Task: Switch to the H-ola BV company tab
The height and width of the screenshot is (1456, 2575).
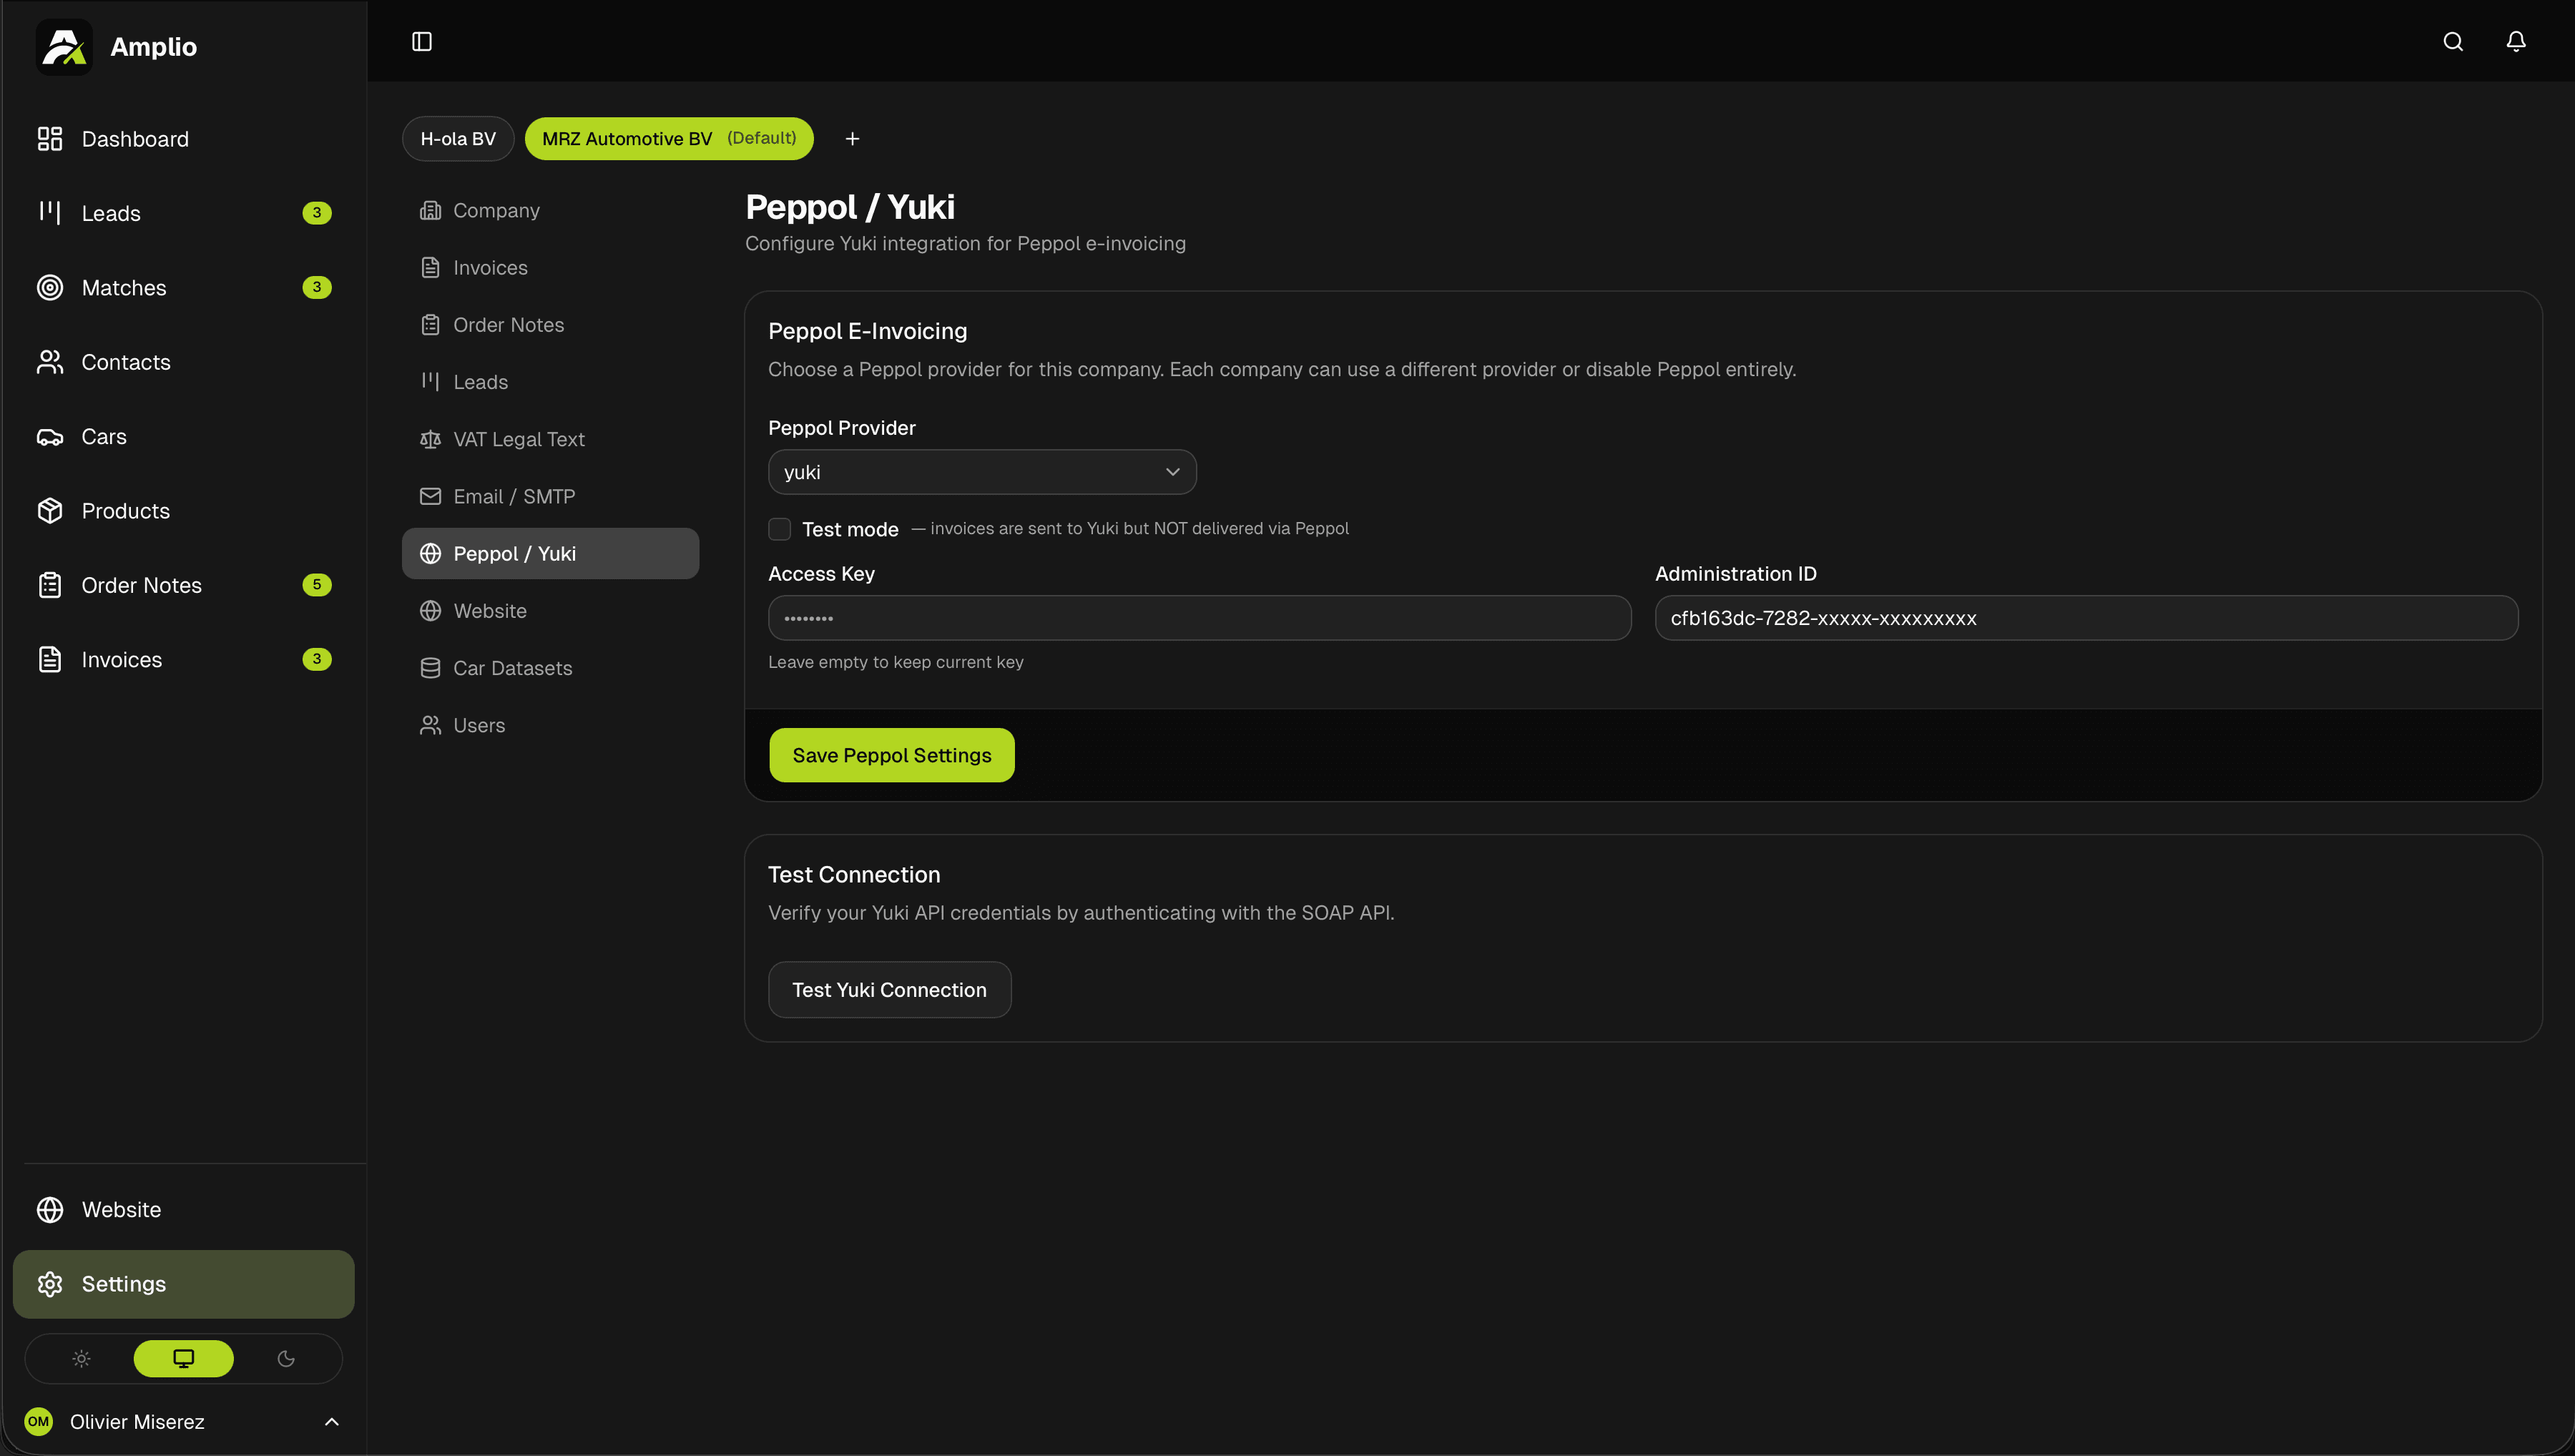Action: pyautogui.click(x=458, y=139)
